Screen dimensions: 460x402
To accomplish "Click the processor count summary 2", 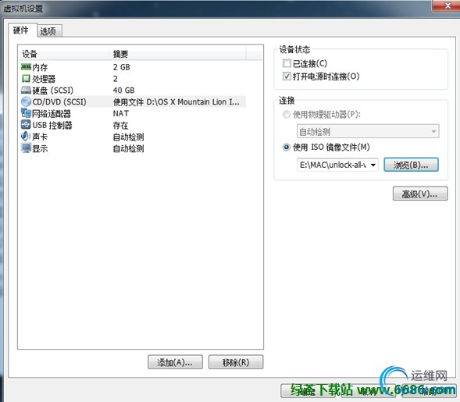I will click(116, 79).
